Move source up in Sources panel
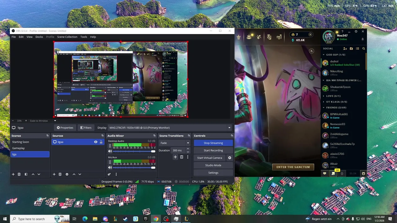 (x=74, y=174)
